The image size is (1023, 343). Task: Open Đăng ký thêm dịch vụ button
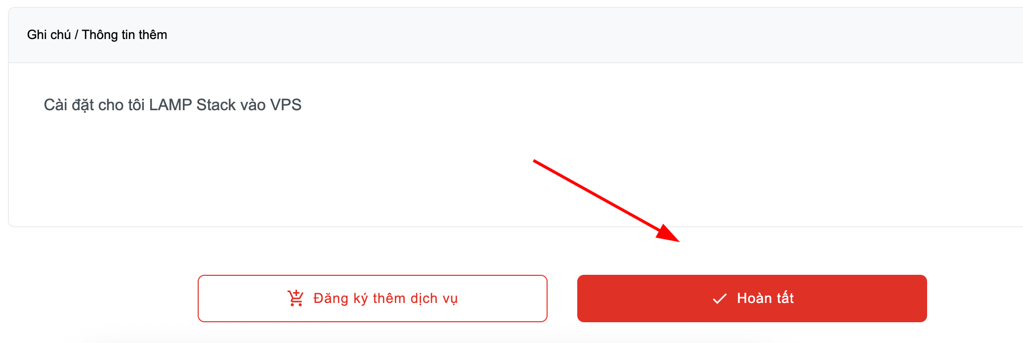[373, 299]
